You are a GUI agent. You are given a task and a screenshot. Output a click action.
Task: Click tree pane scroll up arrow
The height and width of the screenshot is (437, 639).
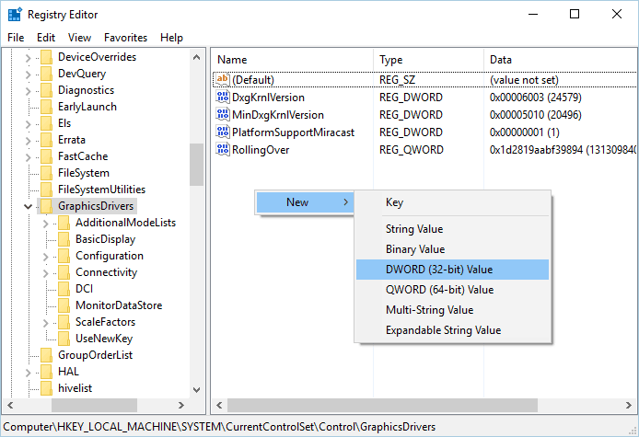[196, 57]
